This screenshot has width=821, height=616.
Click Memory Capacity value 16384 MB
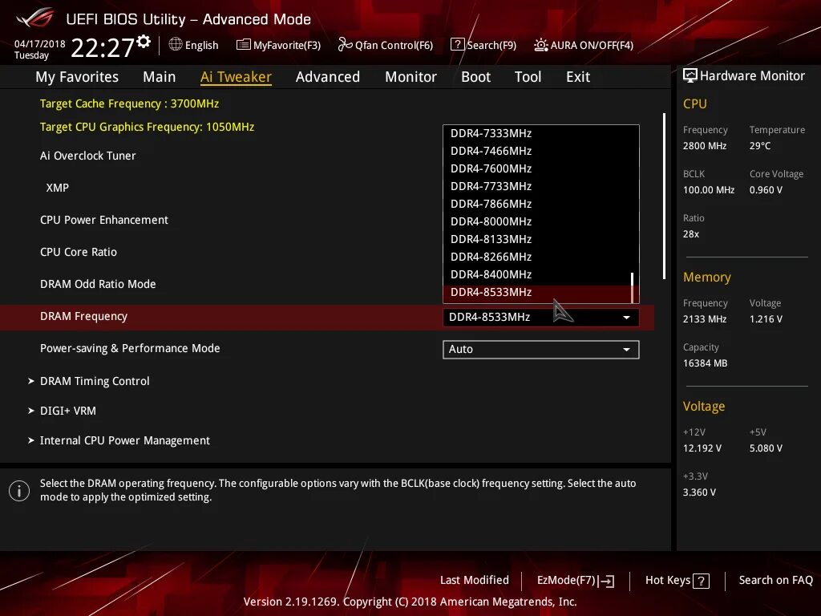(705, 363)
